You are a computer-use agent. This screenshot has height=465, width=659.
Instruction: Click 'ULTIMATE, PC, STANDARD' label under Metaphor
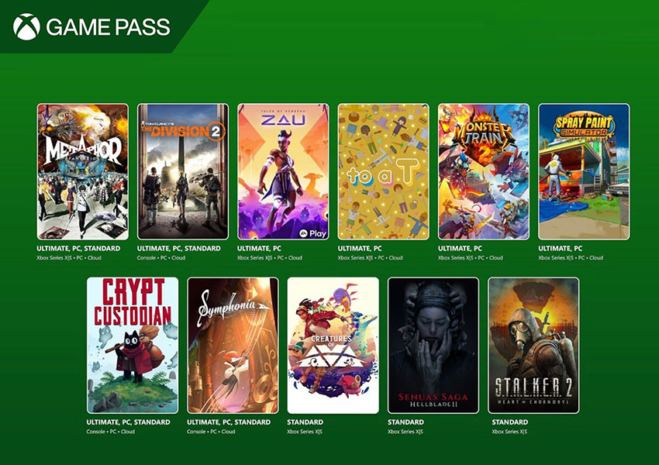(x=78, y=248)
